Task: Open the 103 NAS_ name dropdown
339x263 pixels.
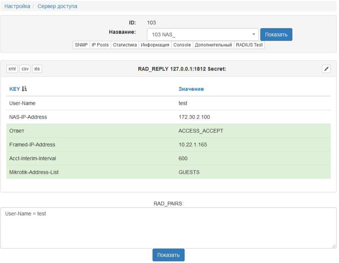Action: 203,35
